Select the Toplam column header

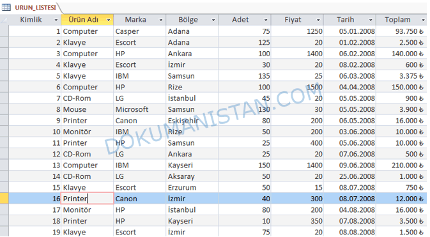coord(401,20)
